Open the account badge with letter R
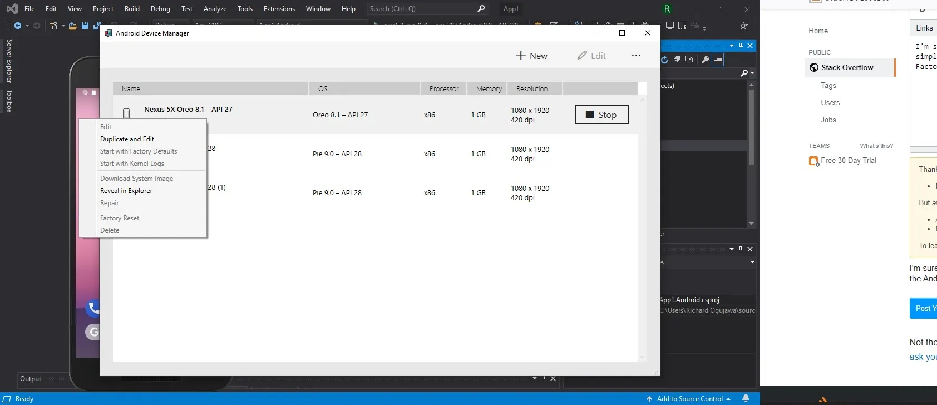This screenshot has height=405, width=937. tap(667, 9)
